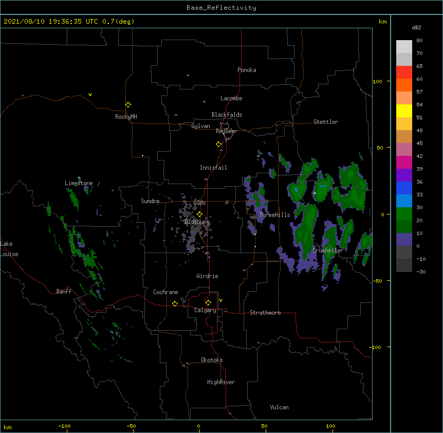The width and height of the screenshot is (443, 433).
Task: Pick the dark orange 60-57 dBZ legend swatch
Action: point(404,85)
